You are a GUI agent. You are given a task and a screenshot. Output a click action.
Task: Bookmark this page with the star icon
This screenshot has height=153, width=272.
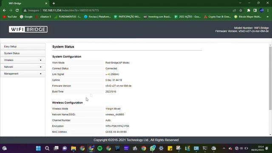[241, 10]
